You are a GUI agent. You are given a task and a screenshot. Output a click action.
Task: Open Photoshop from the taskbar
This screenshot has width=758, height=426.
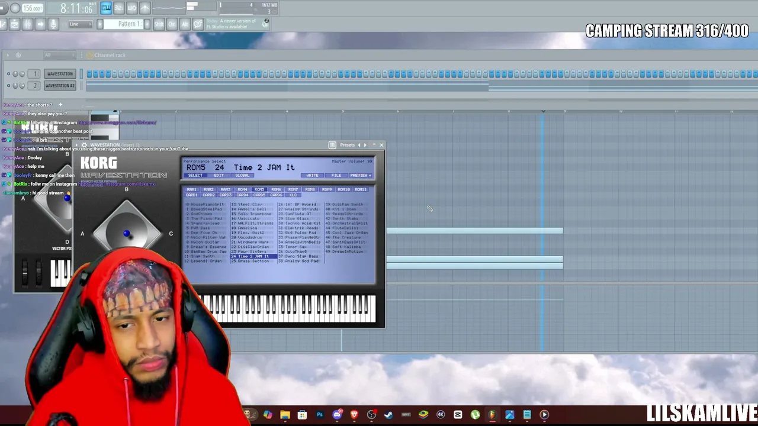[x=320, y=415]
